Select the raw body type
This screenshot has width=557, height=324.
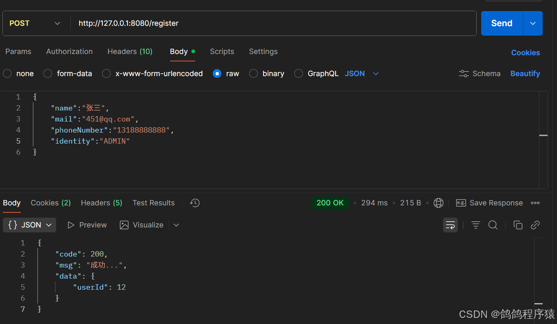coord(226,74)
